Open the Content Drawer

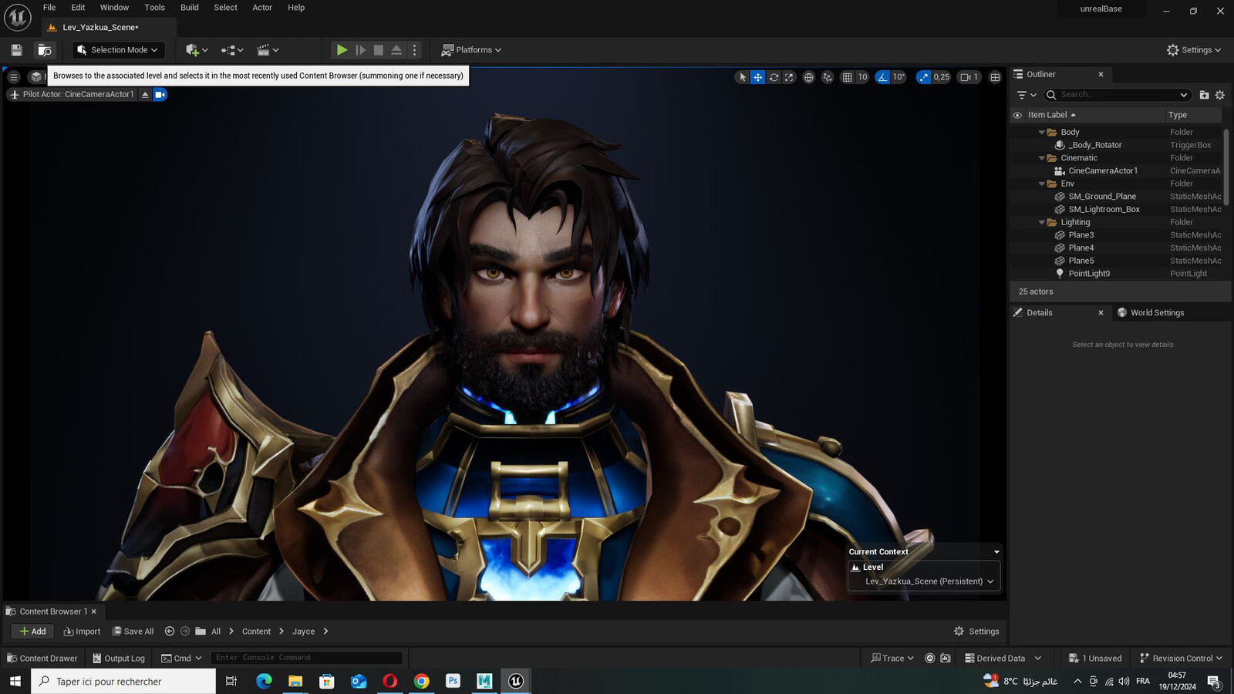tap(42, 659)
